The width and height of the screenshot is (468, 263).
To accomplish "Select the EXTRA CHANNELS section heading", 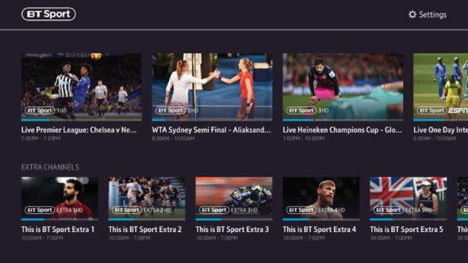I will (50, 167).
